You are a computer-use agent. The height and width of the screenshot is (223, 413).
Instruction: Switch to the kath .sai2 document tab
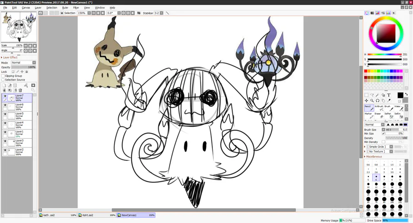click(58, 215)
